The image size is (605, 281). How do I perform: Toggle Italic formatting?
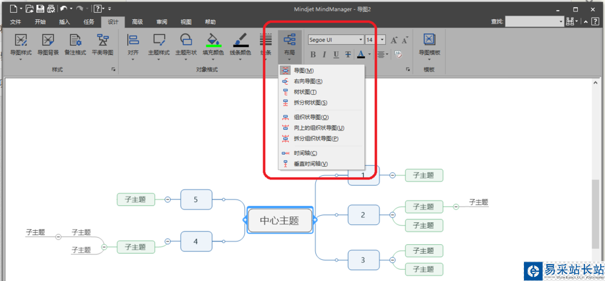(x=324, y=54)
